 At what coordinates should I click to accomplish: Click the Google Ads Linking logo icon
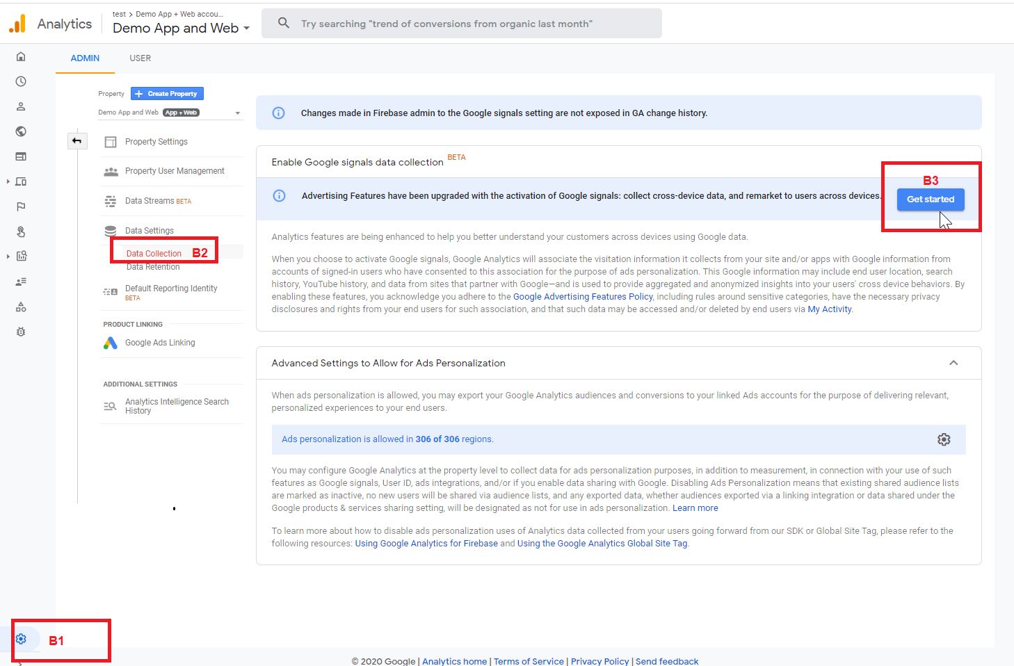pyautogui.click(x=111, y=343)
